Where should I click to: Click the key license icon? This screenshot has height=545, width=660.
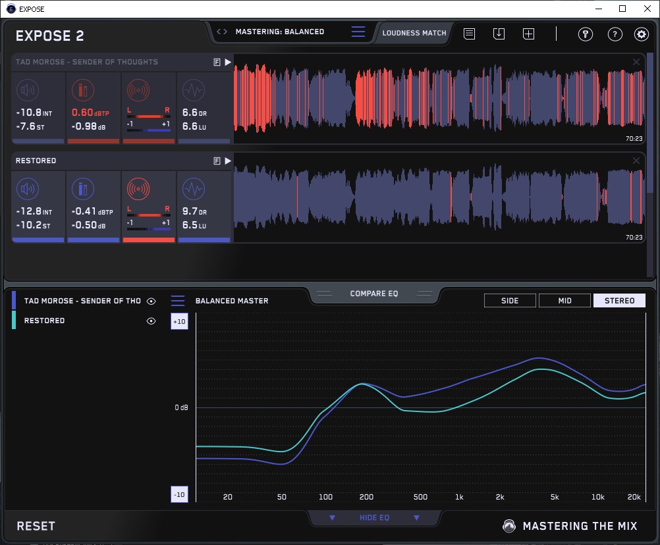click(586, 34)
